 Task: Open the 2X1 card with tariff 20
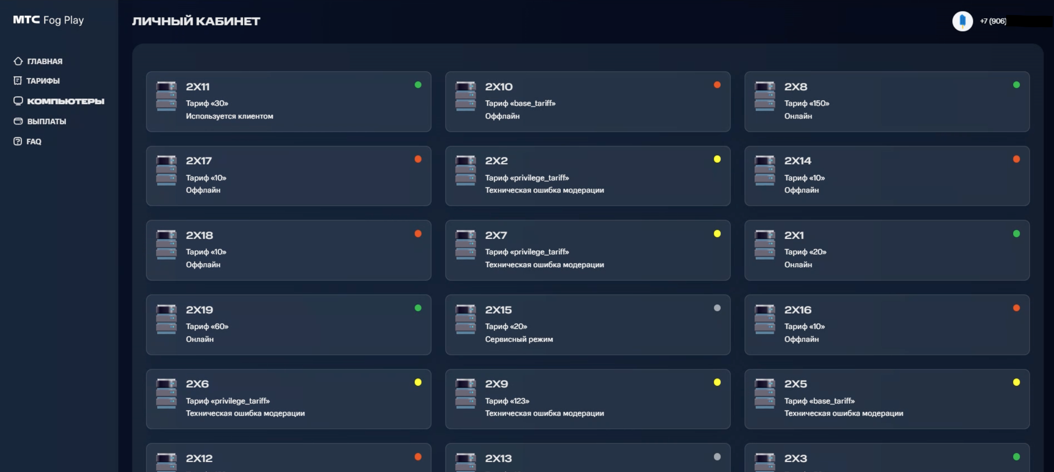886,250
